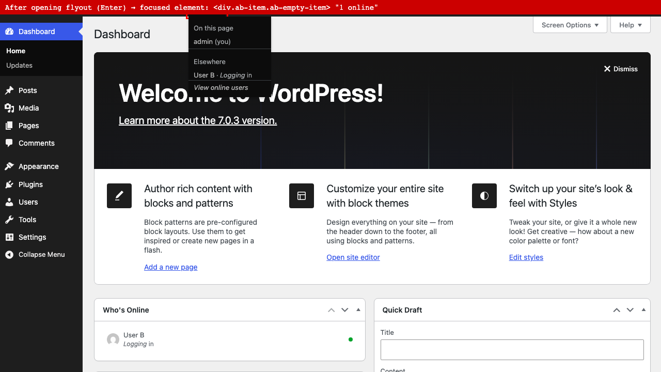
Task: Move Who's Online widget down
Action: (x=345, y=310)
